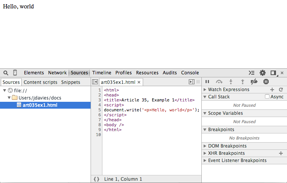Open the Audits panel
Viewport: 287px width, 183px height.
pos(170,73)
